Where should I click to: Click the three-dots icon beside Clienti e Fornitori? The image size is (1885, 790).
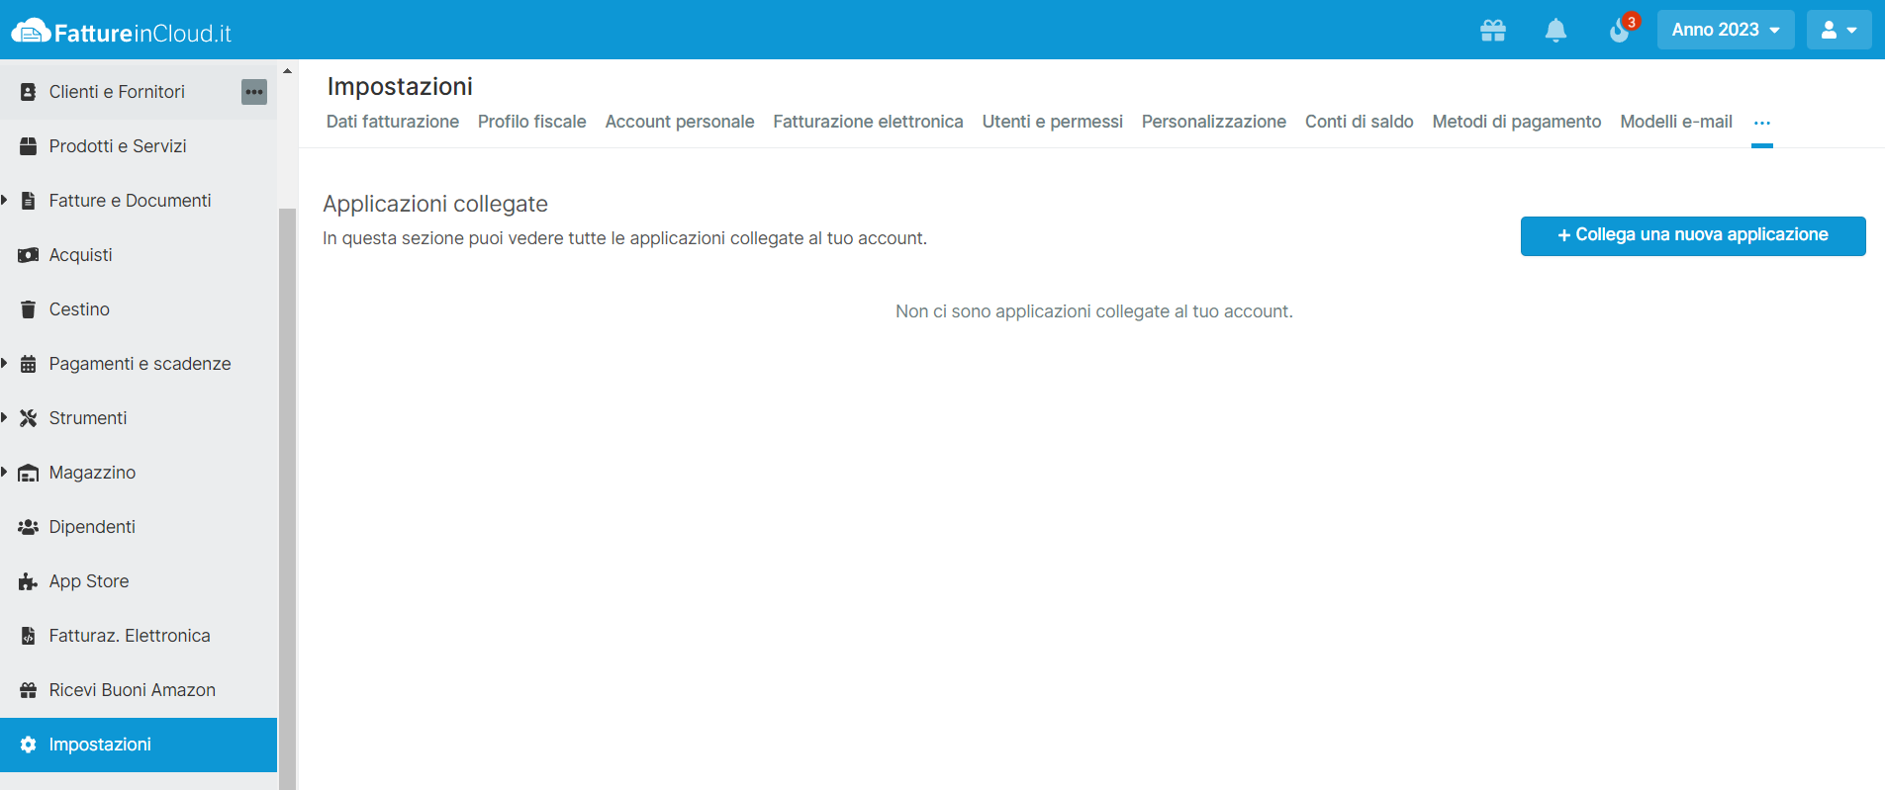pos(254,92)
